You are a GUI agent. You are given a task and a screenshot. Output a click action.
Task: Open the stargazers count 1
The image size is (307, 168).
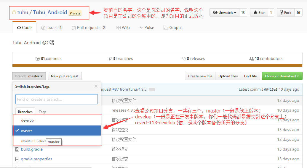271,12
